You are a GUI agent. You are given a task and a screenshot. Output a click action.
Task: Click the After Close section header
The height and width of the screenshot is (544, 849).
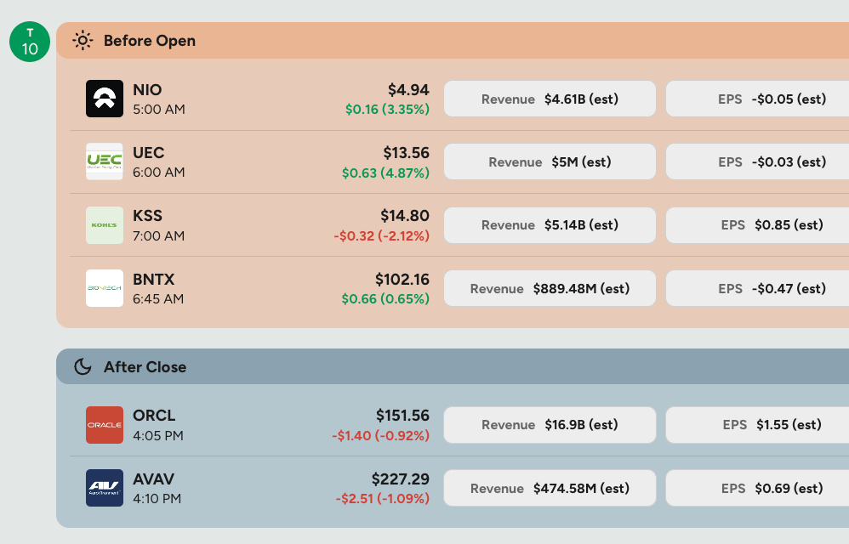[453, 366]
